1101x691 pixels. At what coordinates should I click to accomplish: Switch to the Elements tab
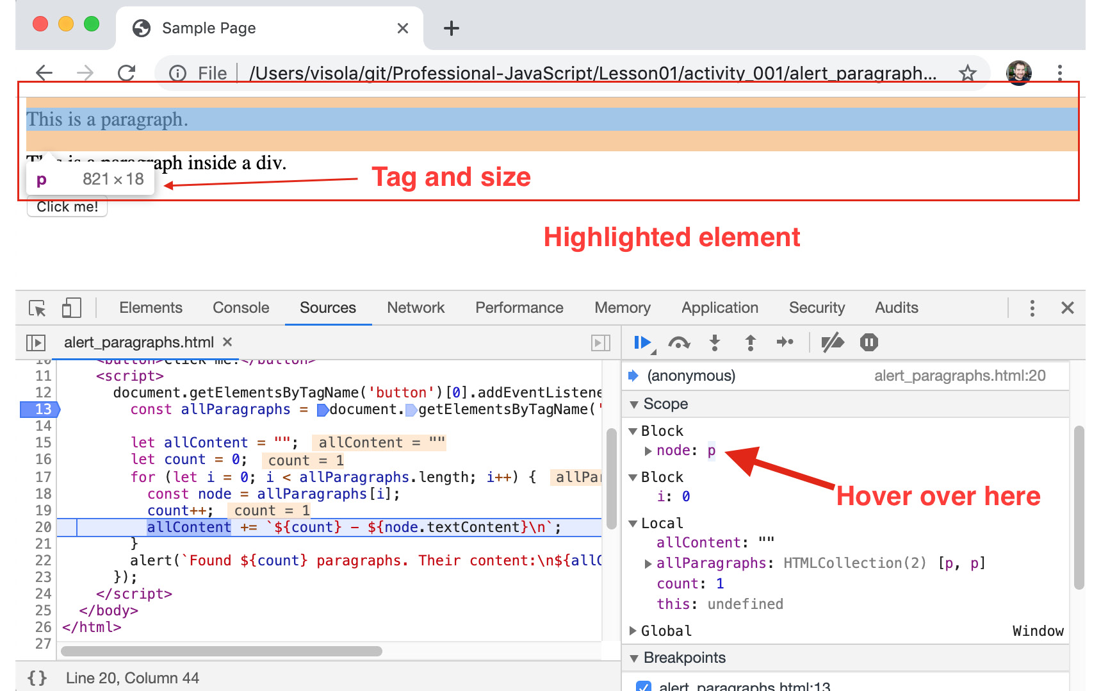click(151, 308)
